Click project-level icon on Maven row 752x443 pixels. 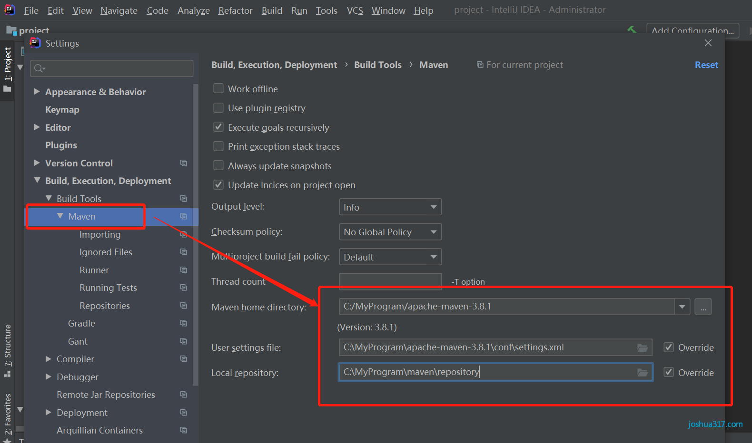point(184,216)
